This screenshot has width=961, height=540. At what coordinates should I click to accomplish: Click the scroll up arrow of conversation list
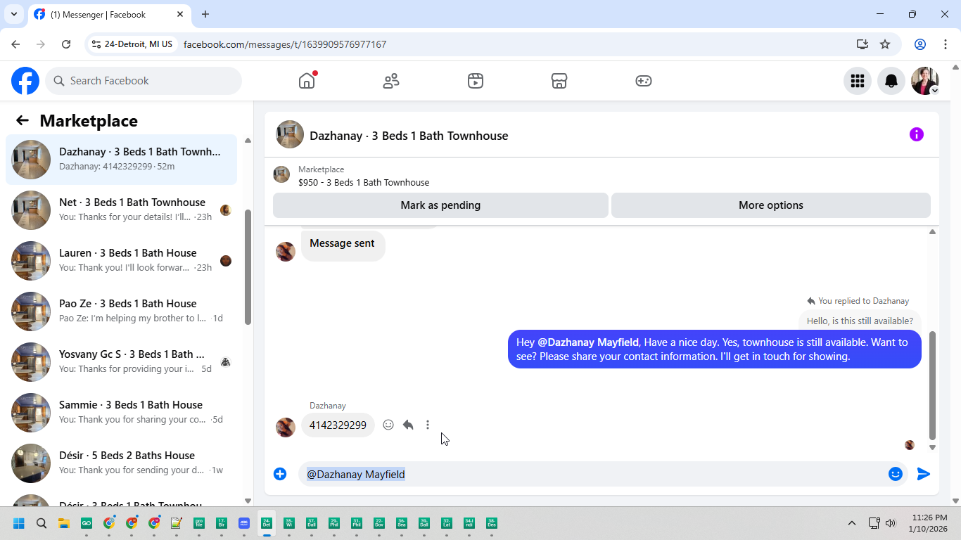click(248, 141)
